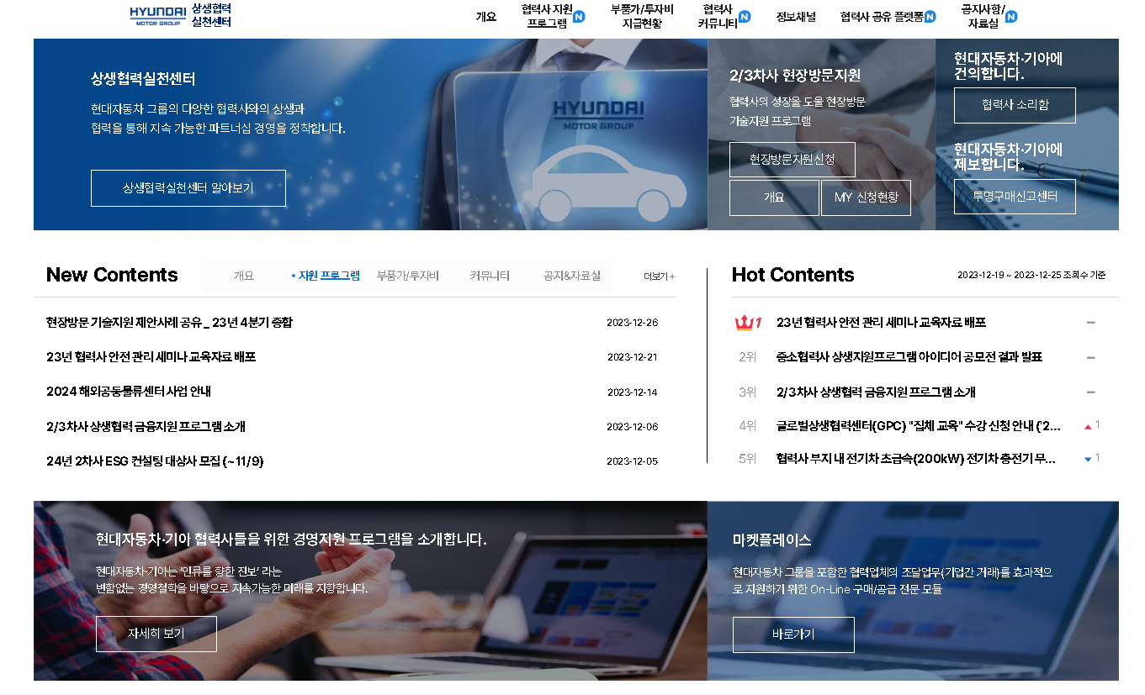Open 중소협력사 상생지원프로그램 아이디어 공모전 post

[x=909, y=357]
